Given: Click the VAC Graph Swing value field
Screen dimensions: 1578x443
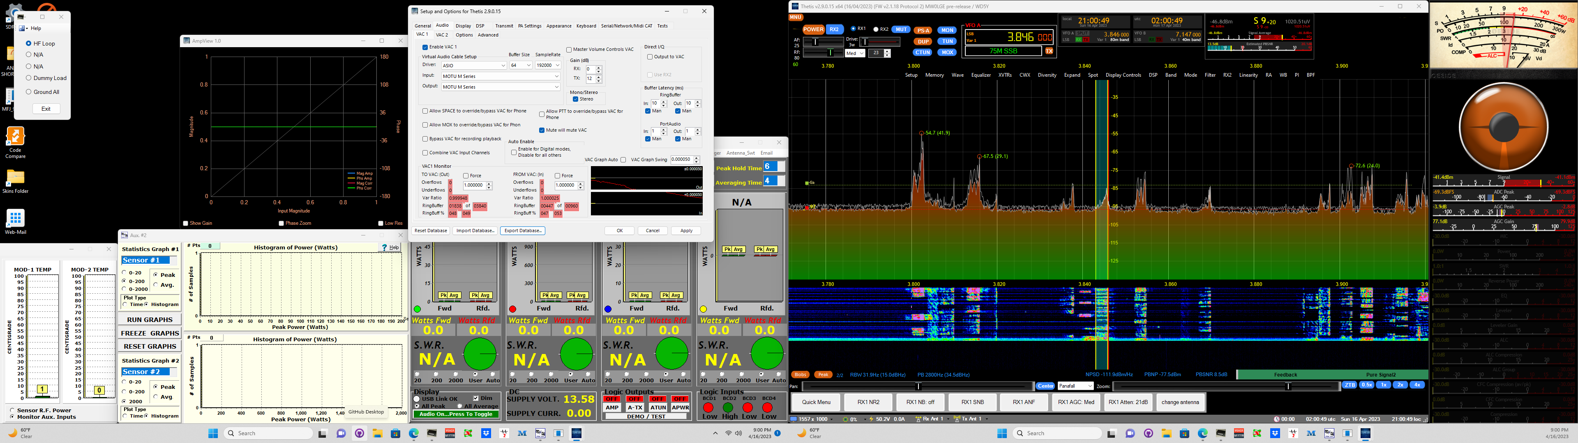Looking at the screenshot, I should click(x=681, y=160).
